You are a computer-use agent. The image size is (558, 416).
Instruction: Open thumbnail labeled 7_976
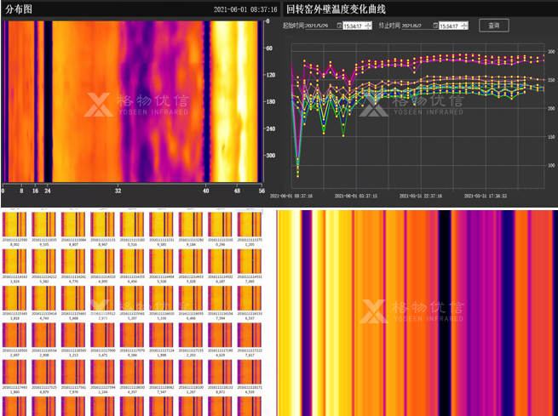click(x=73, y=373)
